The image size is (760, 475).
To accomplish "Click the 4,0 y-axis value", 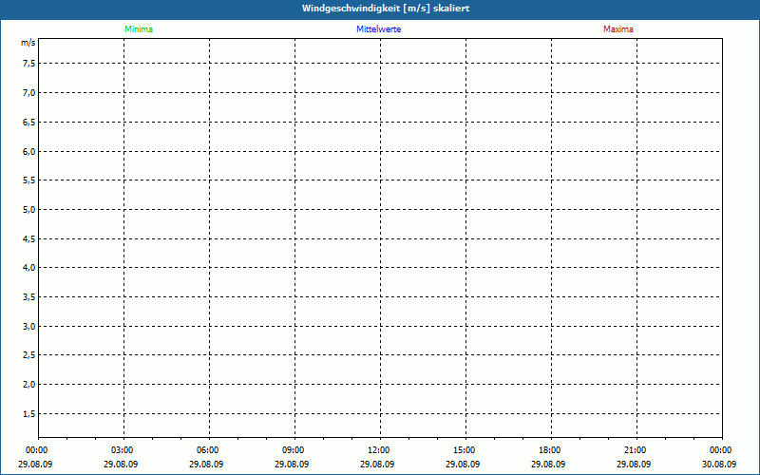I will tap(29, 268).
